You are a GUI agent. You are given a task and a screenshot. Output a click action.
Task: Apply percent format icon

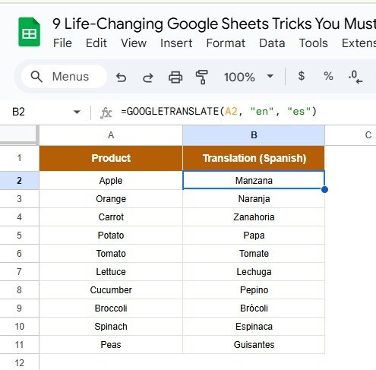328,76
